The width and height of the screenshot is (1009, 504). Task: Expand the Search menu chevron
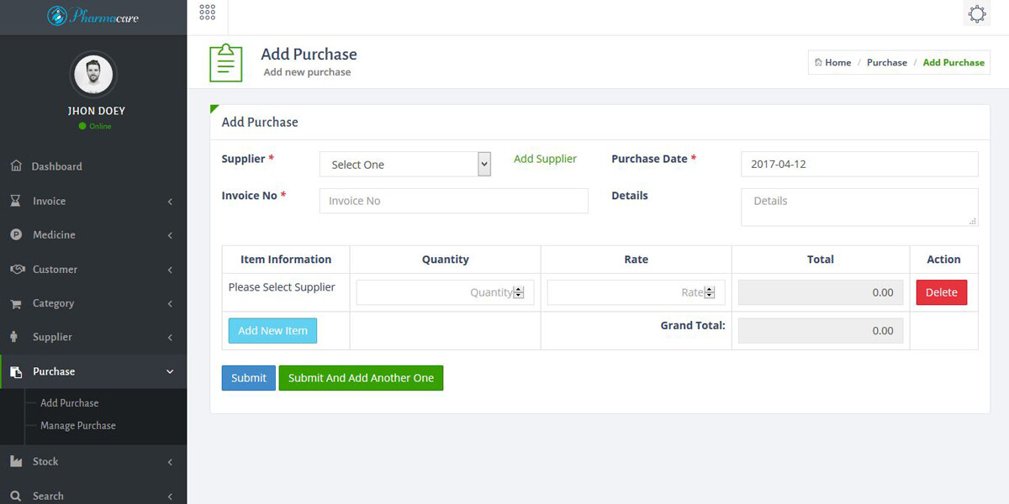(x=170, y=496)
